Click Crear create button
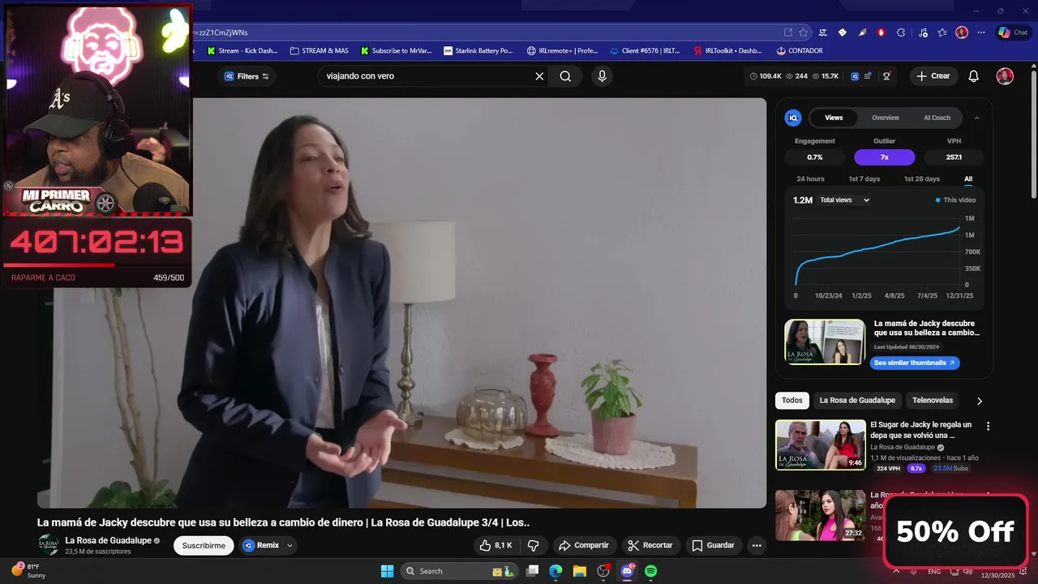 (x=933, y=76)
